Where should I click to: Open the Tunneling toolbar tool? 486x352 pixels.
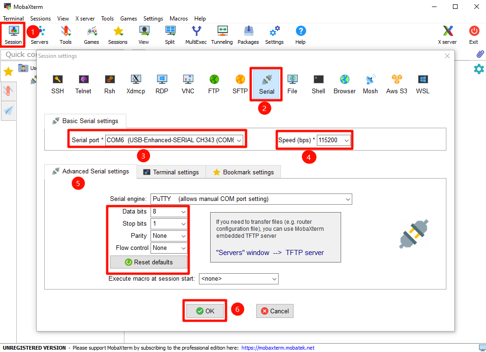(x=222, y=35)
